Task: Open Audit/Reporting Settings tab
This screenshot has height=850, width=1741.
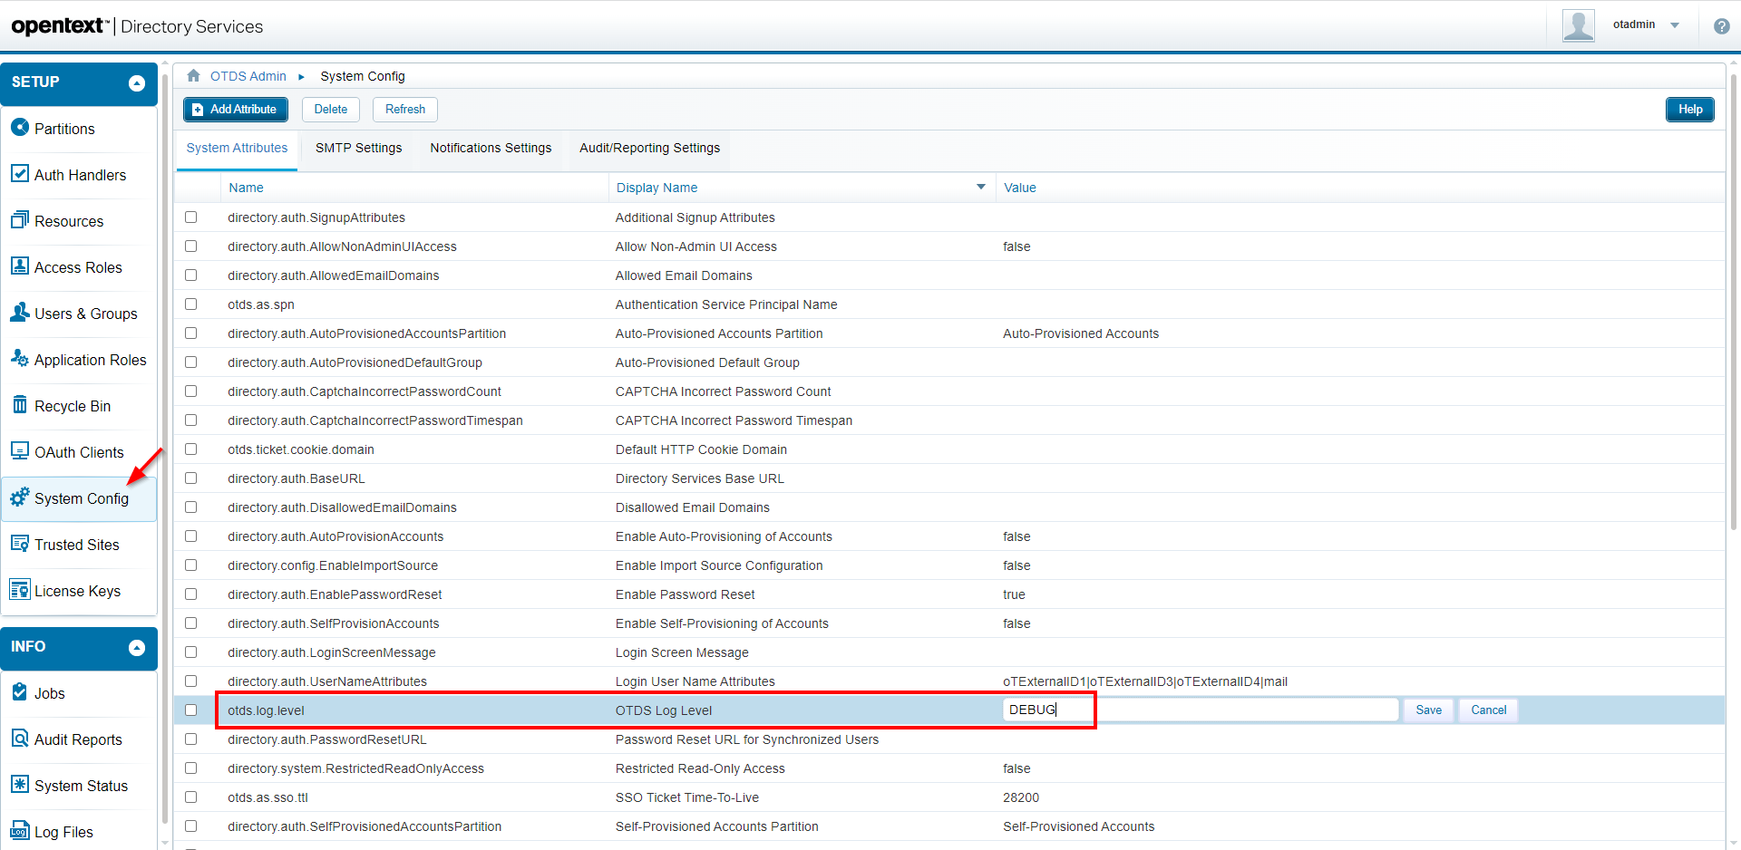Action: pyautogui.click(x=649, y=148)
